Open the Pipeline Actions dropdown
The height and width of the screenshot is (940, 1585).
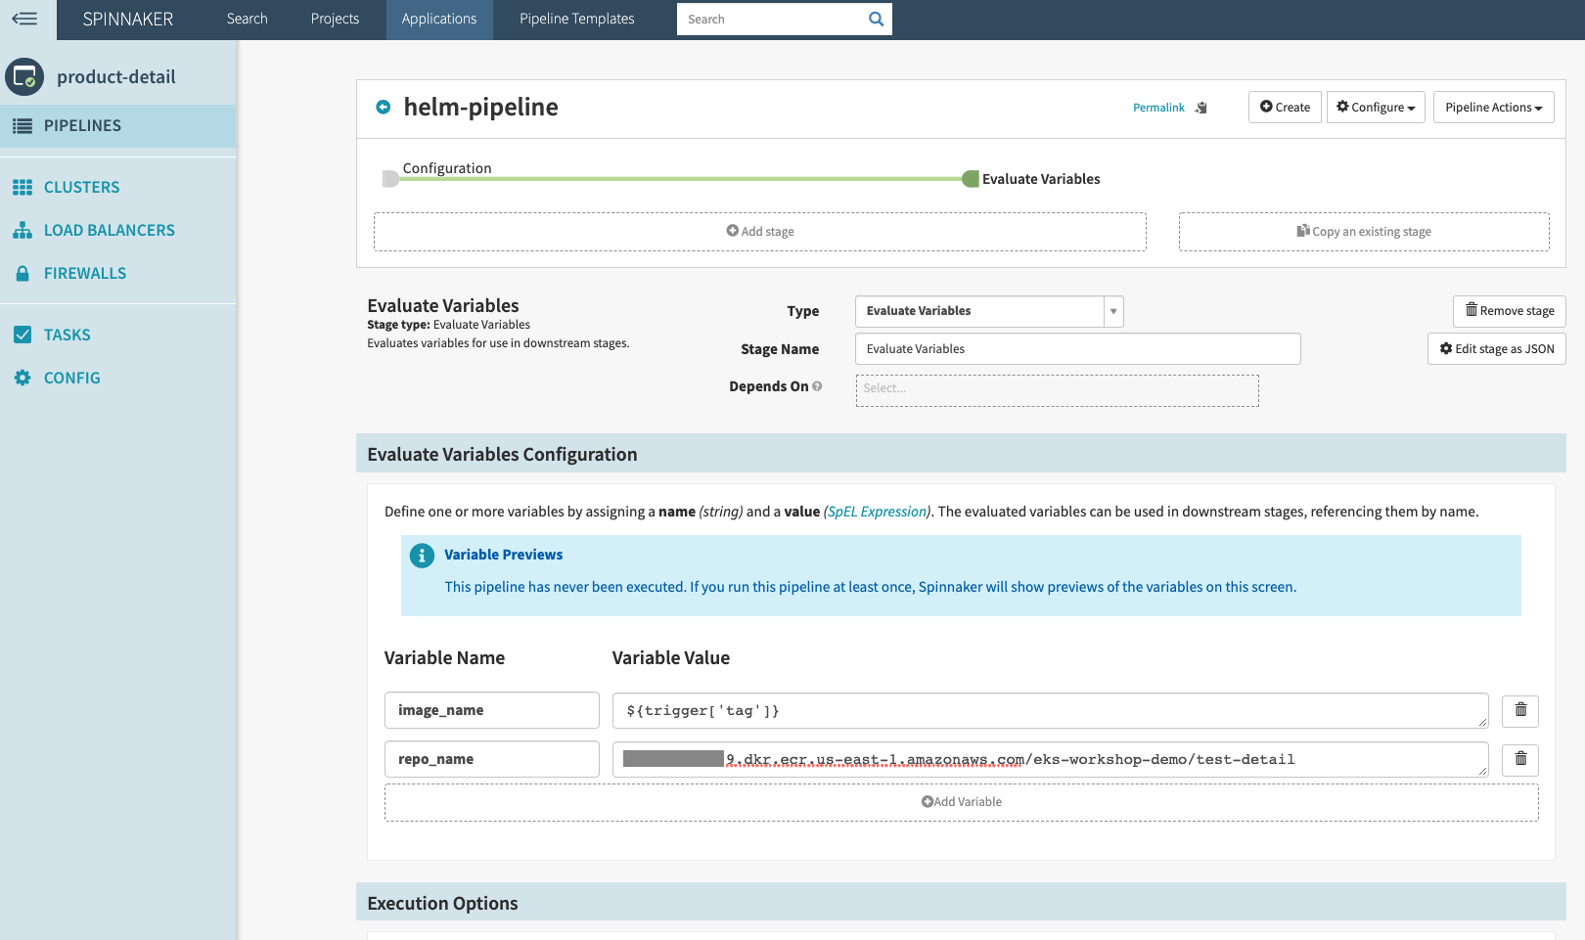1493,107
